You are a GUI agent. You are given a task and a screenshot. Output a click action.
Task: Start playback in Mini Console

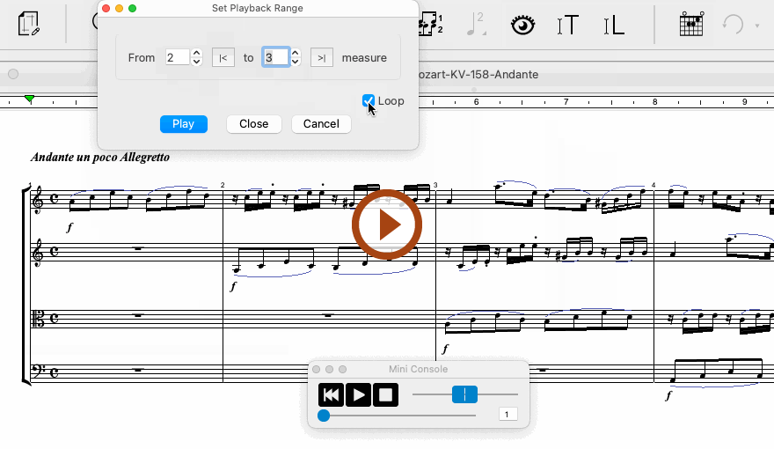coord(358,394)
